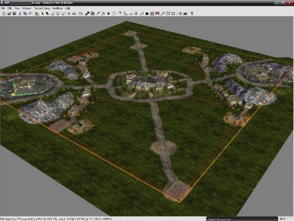Click the Cut scissors icon
The width and height of the screenshot is (294, 221).
coord(20,13)
